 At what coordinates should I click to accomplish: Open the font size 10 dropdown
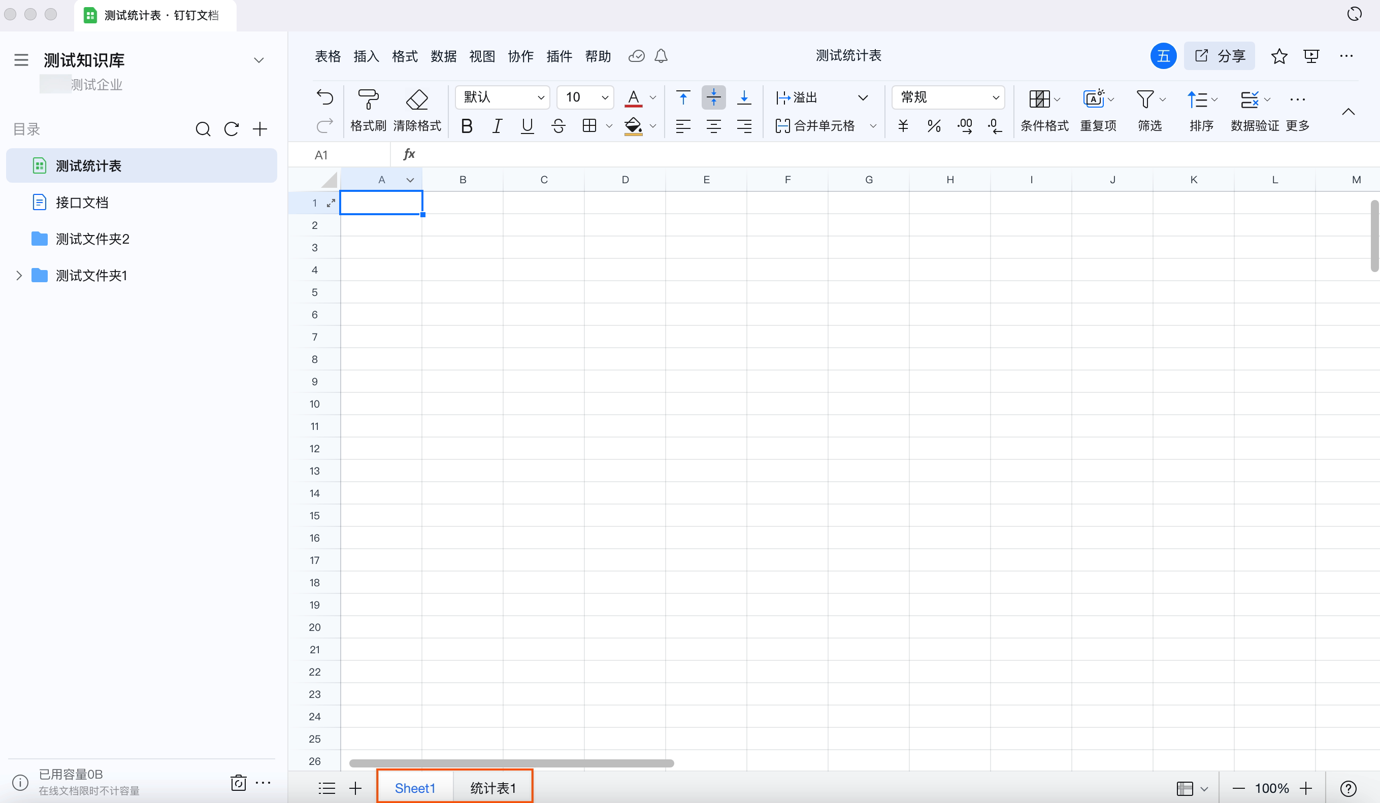(585, 97)
